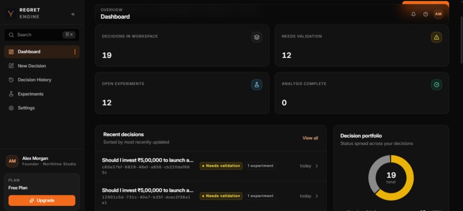Click the warning triangle icon in Needs Validation
Screen dimensions: 463x211
(x=437, y=37)
